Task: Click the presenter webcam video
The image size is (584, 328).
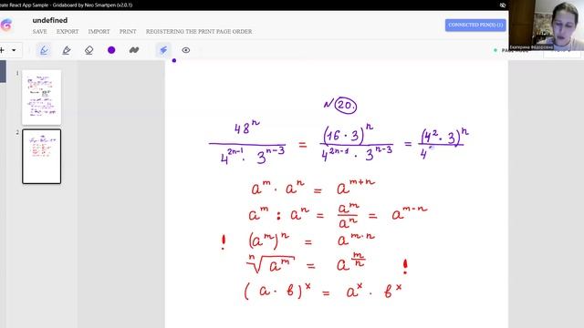Action: [547, 25]
